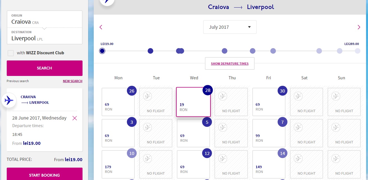Click SHOW DEPARTURE TIMES link
The height and width of the screenshot is (180, 368).
(230, 64)
